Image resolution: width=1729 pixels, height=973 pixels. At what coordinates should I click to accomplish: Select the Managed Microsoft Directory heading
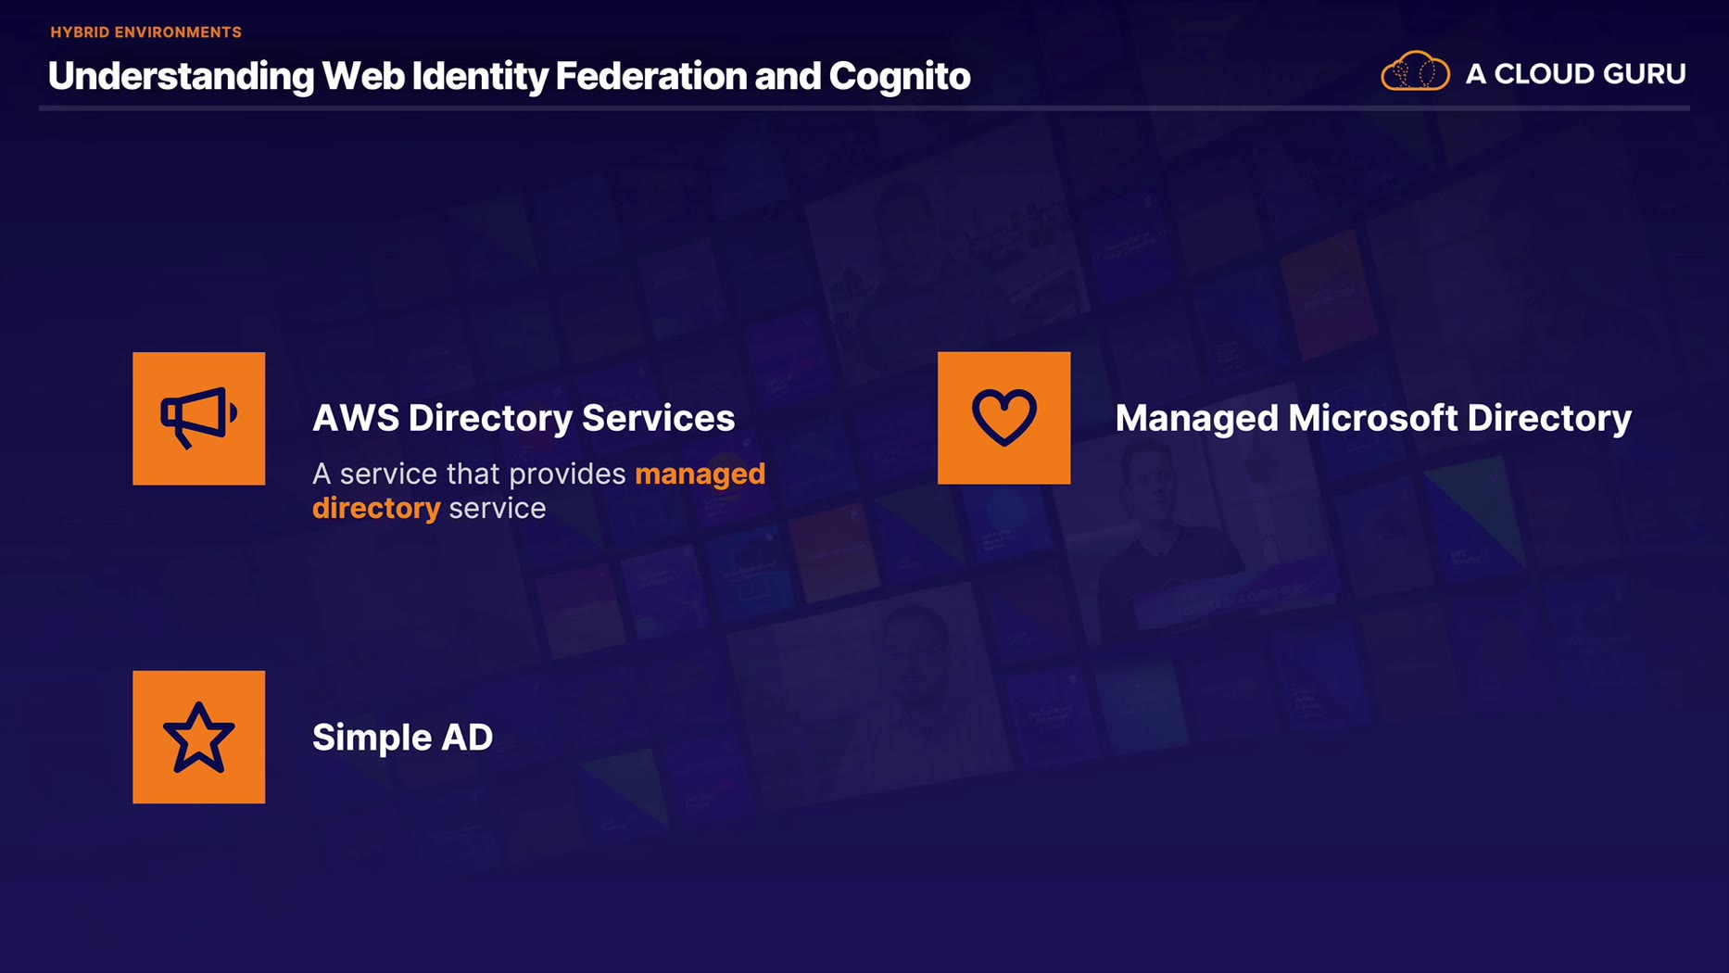point(1372,418)
